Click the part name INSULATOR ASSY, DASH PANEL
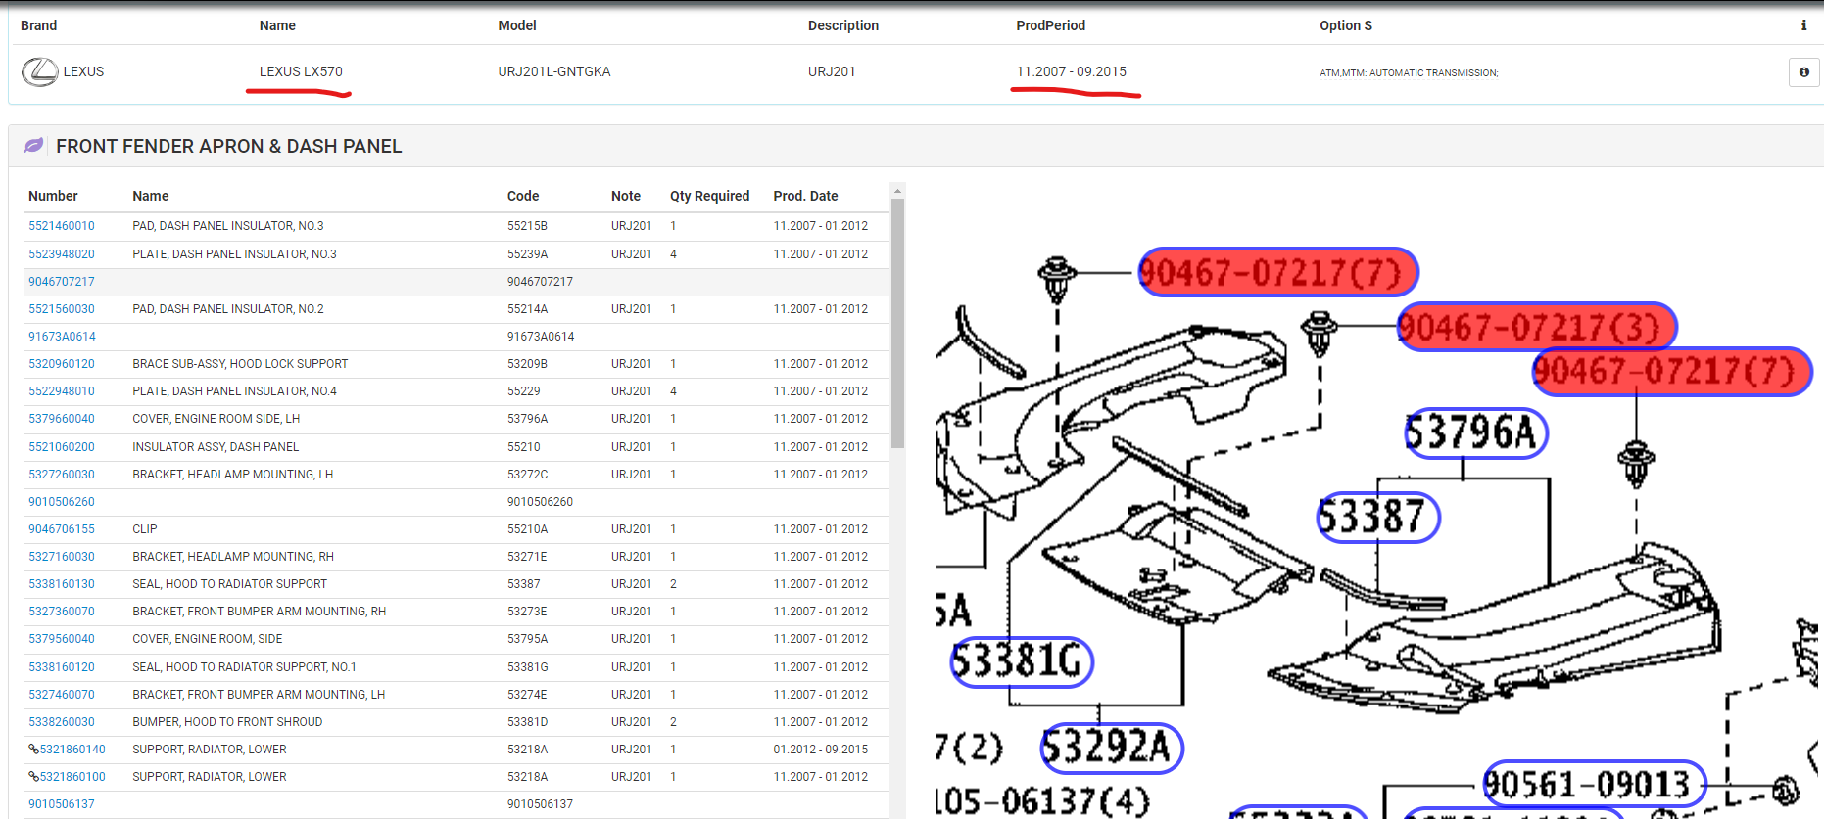1824x819 pixels. [x=216, y=447]
